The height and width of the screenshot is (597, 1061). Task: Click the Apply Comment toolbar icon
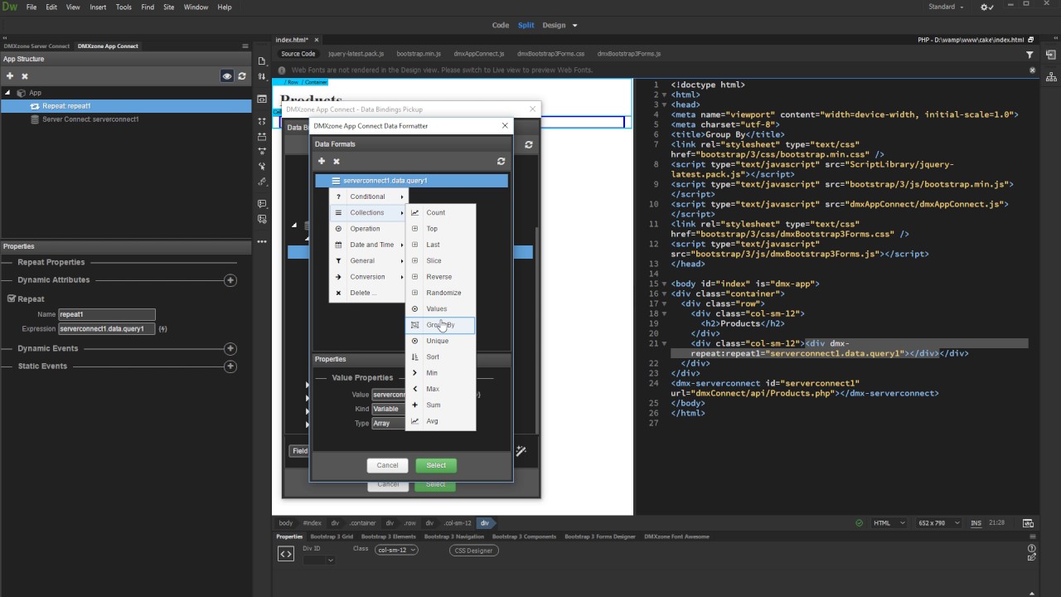pyautogui.click(x=262, y=204)
